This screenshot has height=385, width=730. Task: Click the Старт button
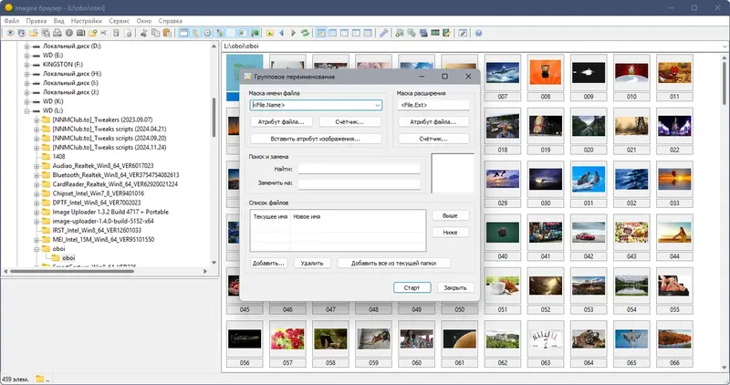coord(412,287)
